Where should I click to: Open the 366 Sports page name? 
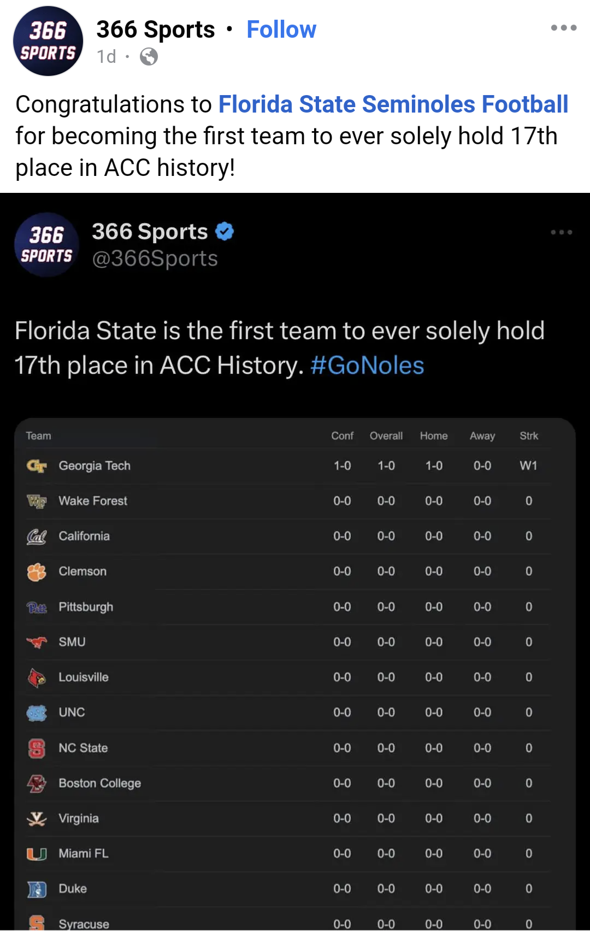(156, 30)
